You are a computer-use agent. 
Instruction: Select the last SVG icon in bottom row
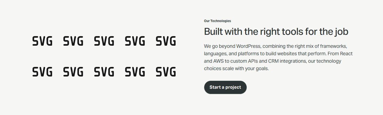coord(166,72)
